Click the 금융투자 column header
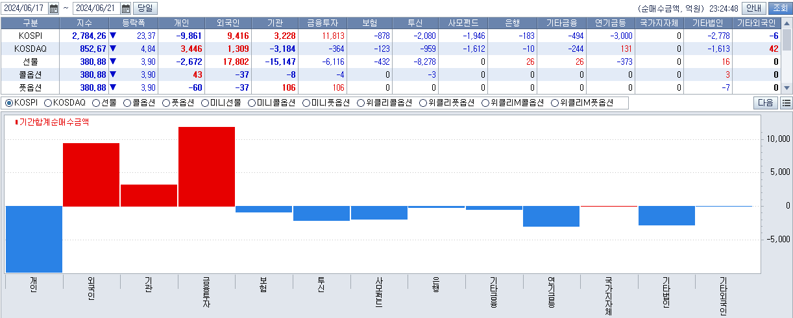 click(x=323, y=23)
